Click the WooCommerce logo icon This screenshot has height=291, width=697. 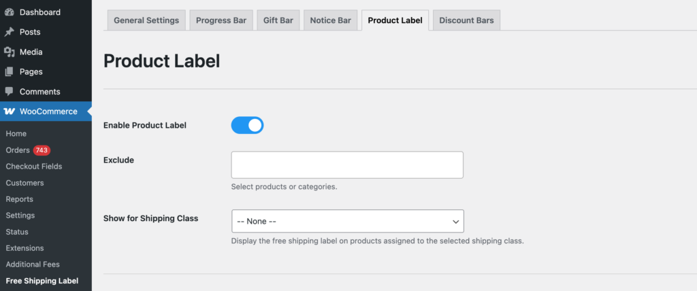coord(10,111)
